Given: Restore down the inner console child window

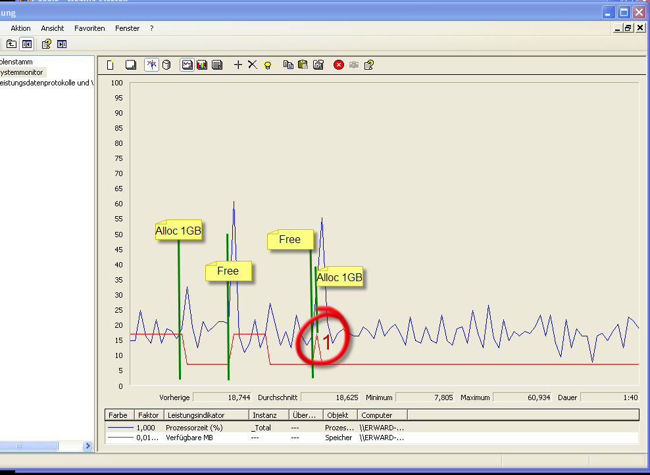Looking at the screenshot, I should pos(628,28).
